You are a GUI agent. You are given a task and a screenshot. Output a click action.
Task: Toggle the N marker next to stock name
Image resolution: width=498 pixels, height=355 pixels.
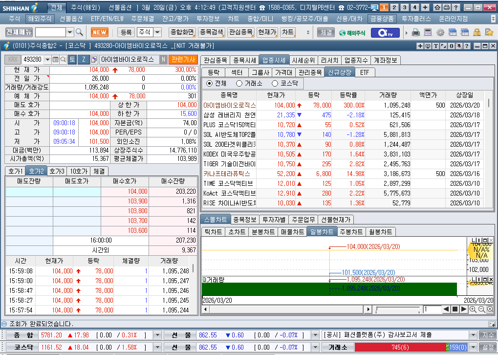point(163,60)
